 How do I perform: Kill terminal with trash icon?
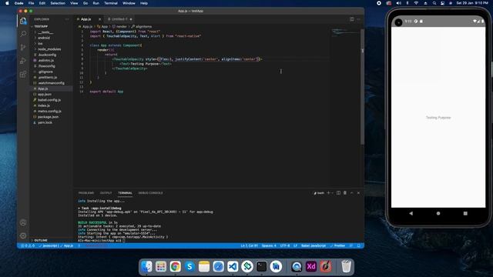pyautogui.click(x=345, y=193)
